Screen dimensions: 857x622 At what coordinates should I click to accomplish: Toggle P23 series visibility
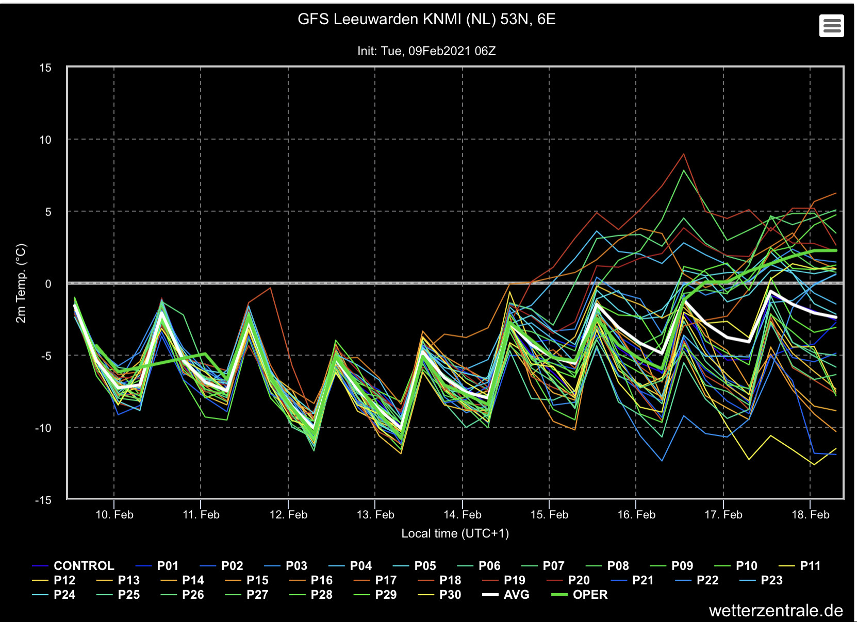(761, 580)
